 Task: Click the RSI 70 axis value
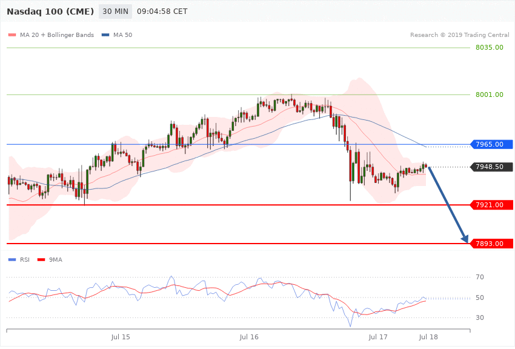480,277
